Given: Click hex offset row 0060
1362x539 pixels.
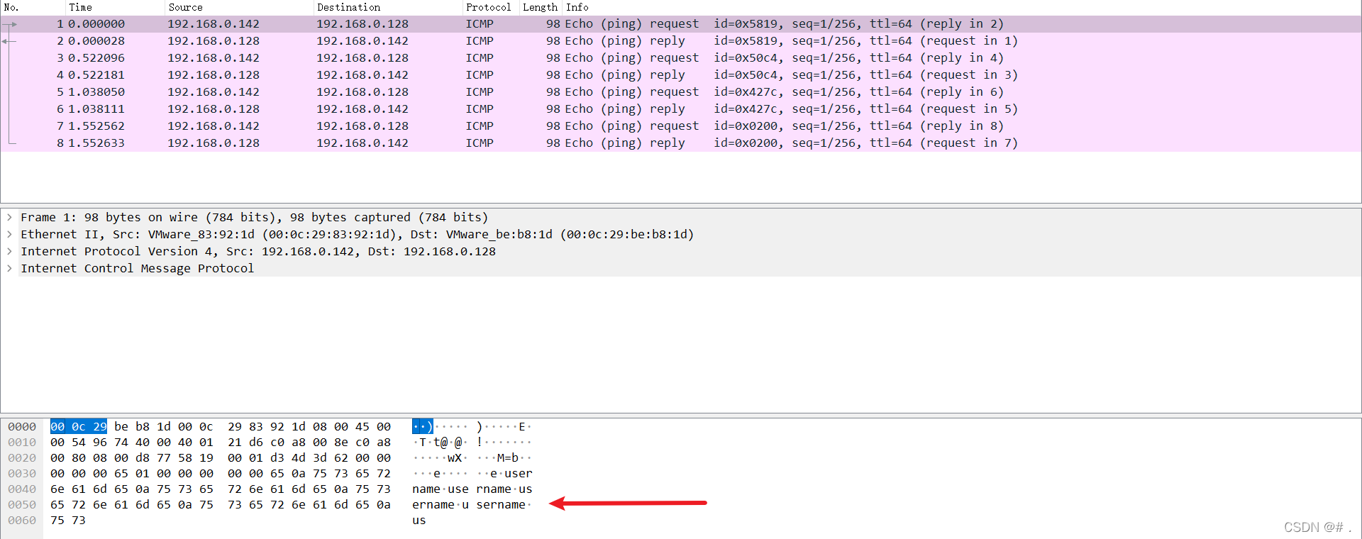Looking at the screenshot, I should tap(22, 520).
